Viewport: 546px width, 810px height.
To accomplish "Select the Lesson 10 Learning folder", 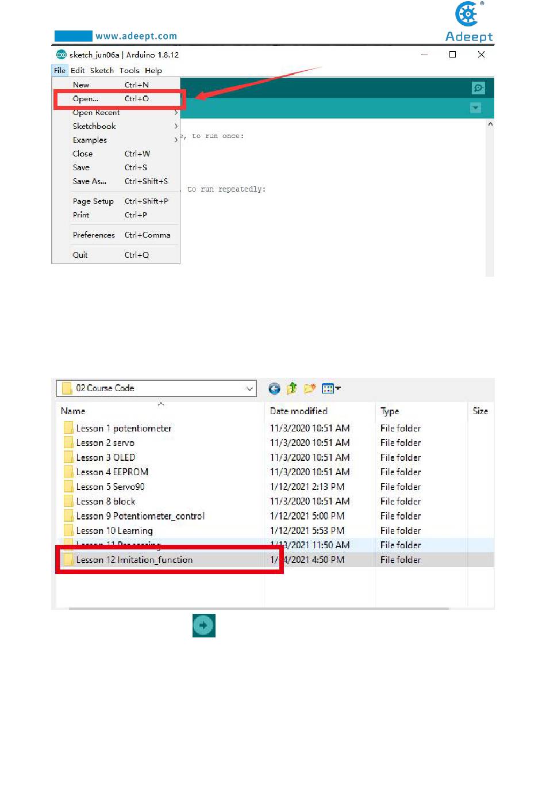I will point(114,530).
